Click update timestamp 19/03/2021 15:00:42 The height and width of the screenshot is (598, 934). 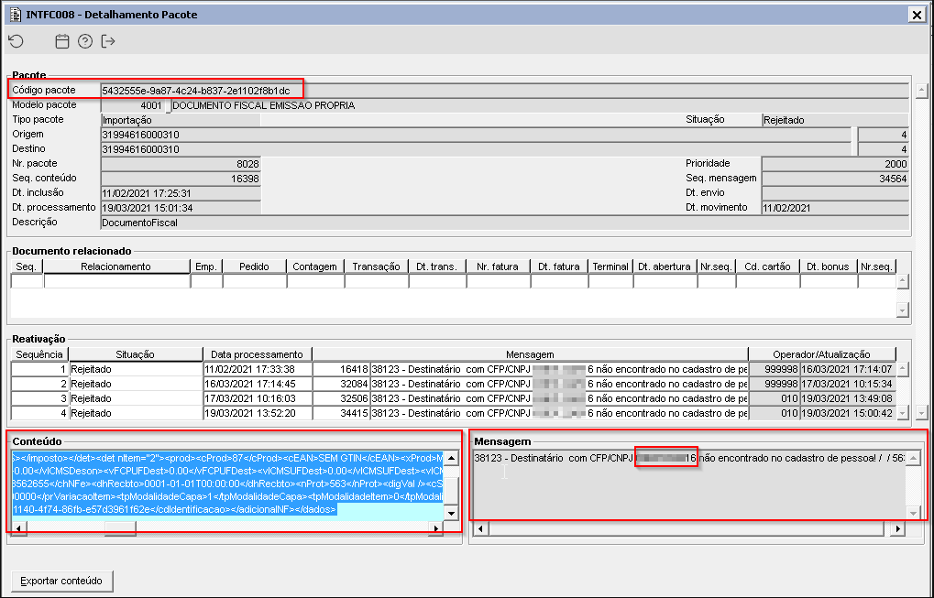(846, 413)
